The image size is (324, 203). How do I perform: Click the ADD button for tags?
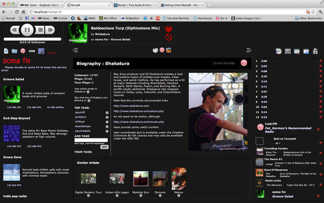104,147
